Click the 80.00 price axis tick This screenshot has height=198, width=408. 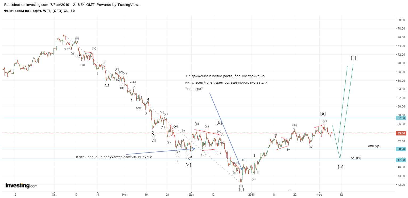pyautogui.click(x=401, y=20)
